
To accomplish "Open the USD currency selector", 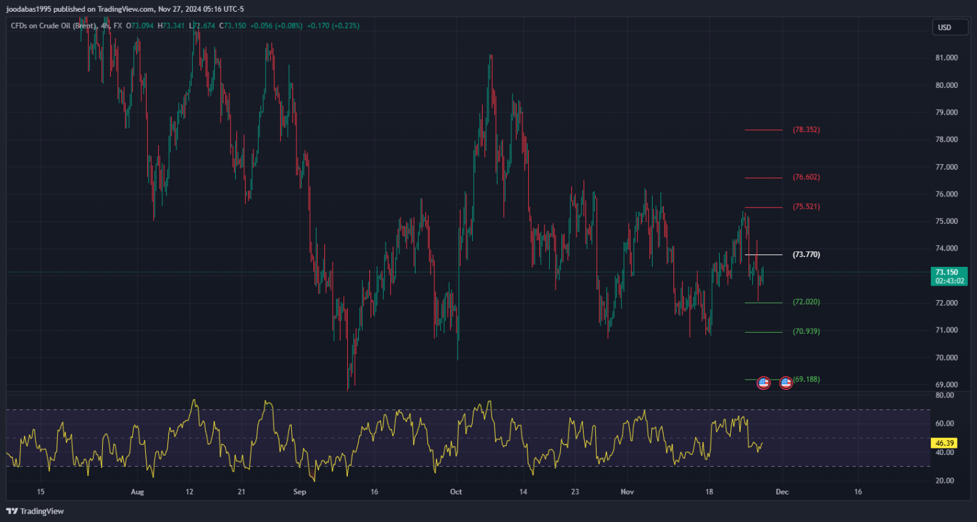I will coord(944,27).
